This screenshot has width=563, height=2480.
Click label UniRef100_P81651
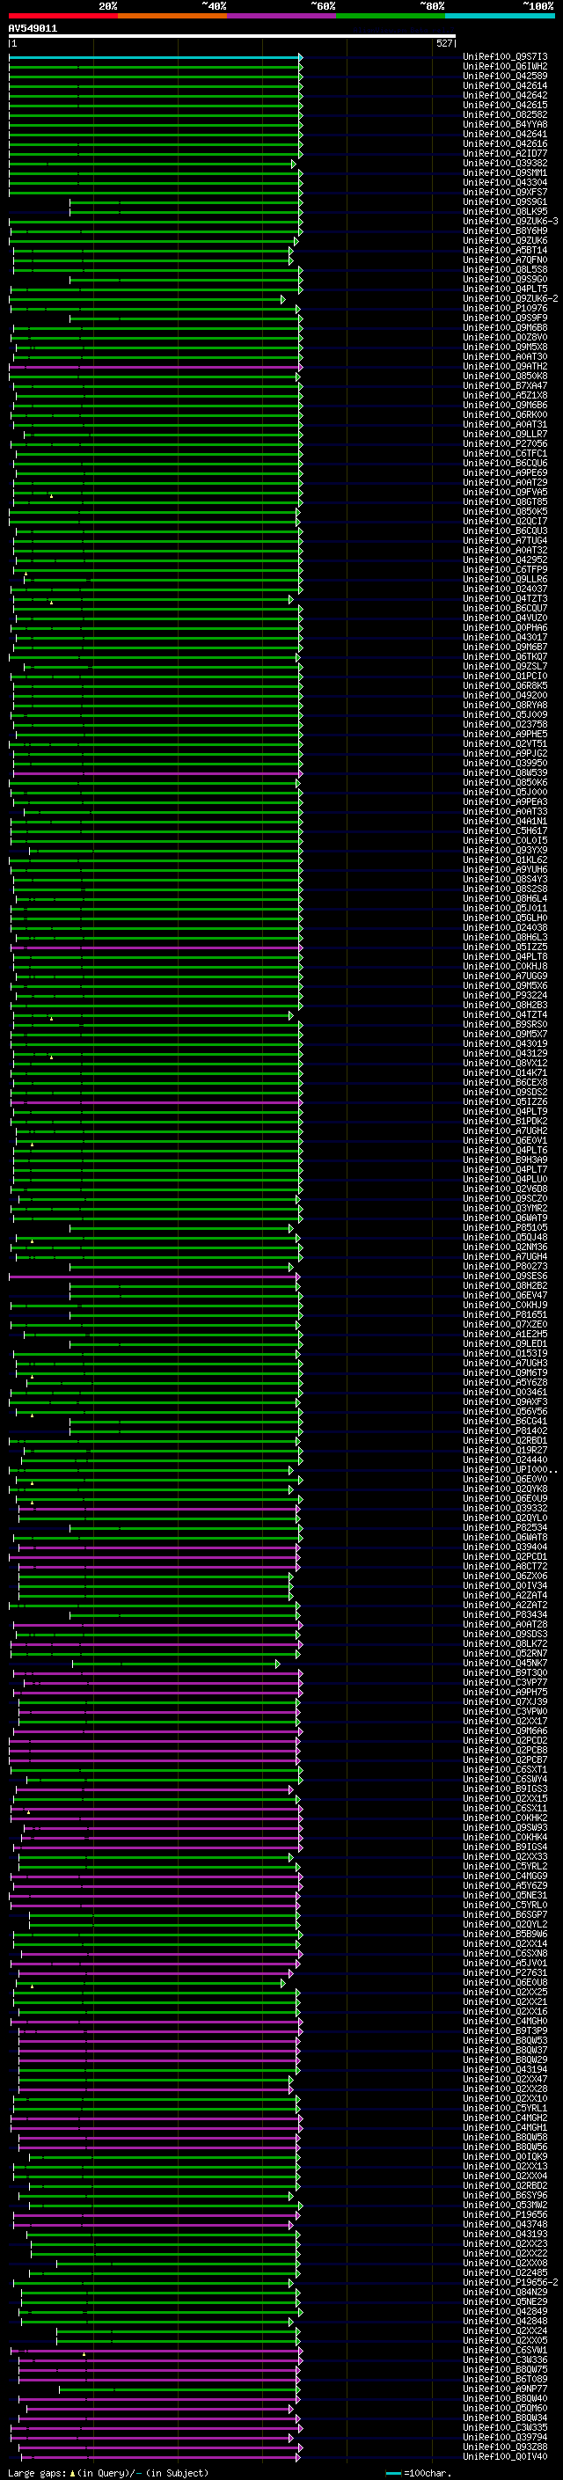click(505, 1314)
